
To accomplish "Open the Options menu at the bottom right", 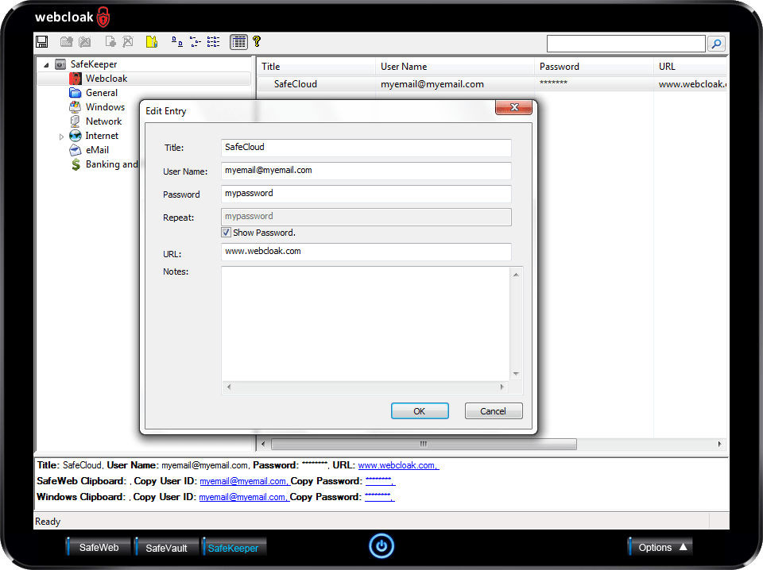I will coord(660,547).
